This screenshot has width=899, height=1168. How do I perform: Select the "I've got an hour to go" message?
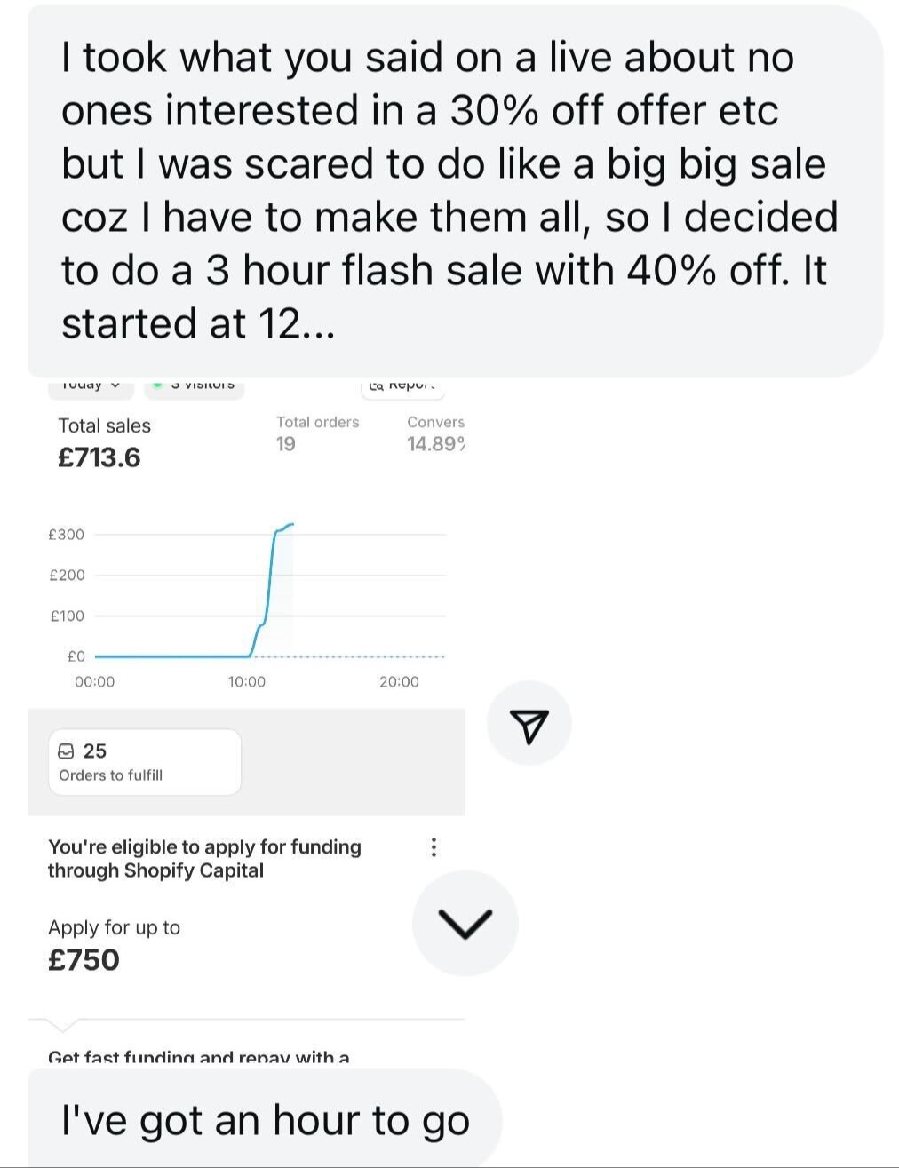[x=265, y=1119]
